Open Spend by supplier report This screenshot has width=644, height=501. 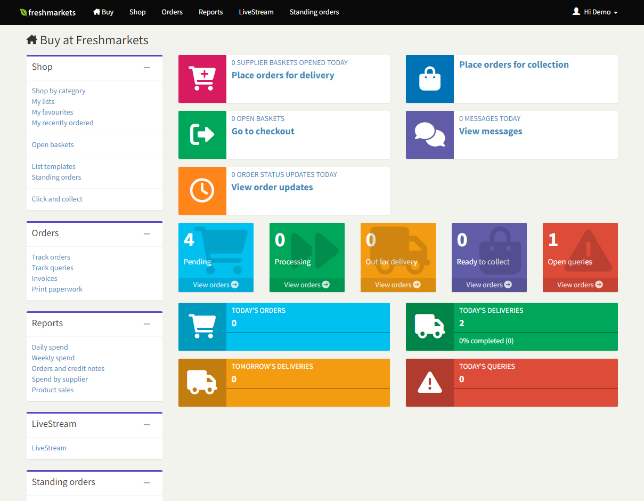tap(60, 379)
